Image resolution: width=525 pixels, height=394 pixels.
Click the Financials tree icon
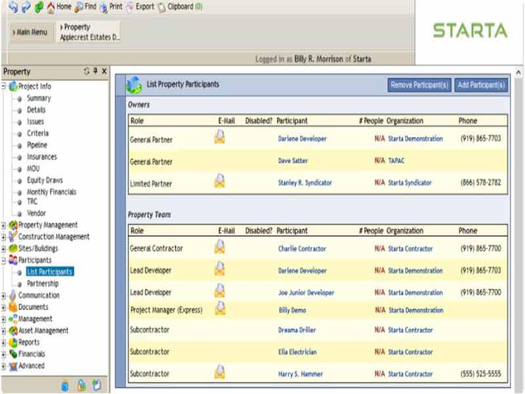(x=13, y=354)
